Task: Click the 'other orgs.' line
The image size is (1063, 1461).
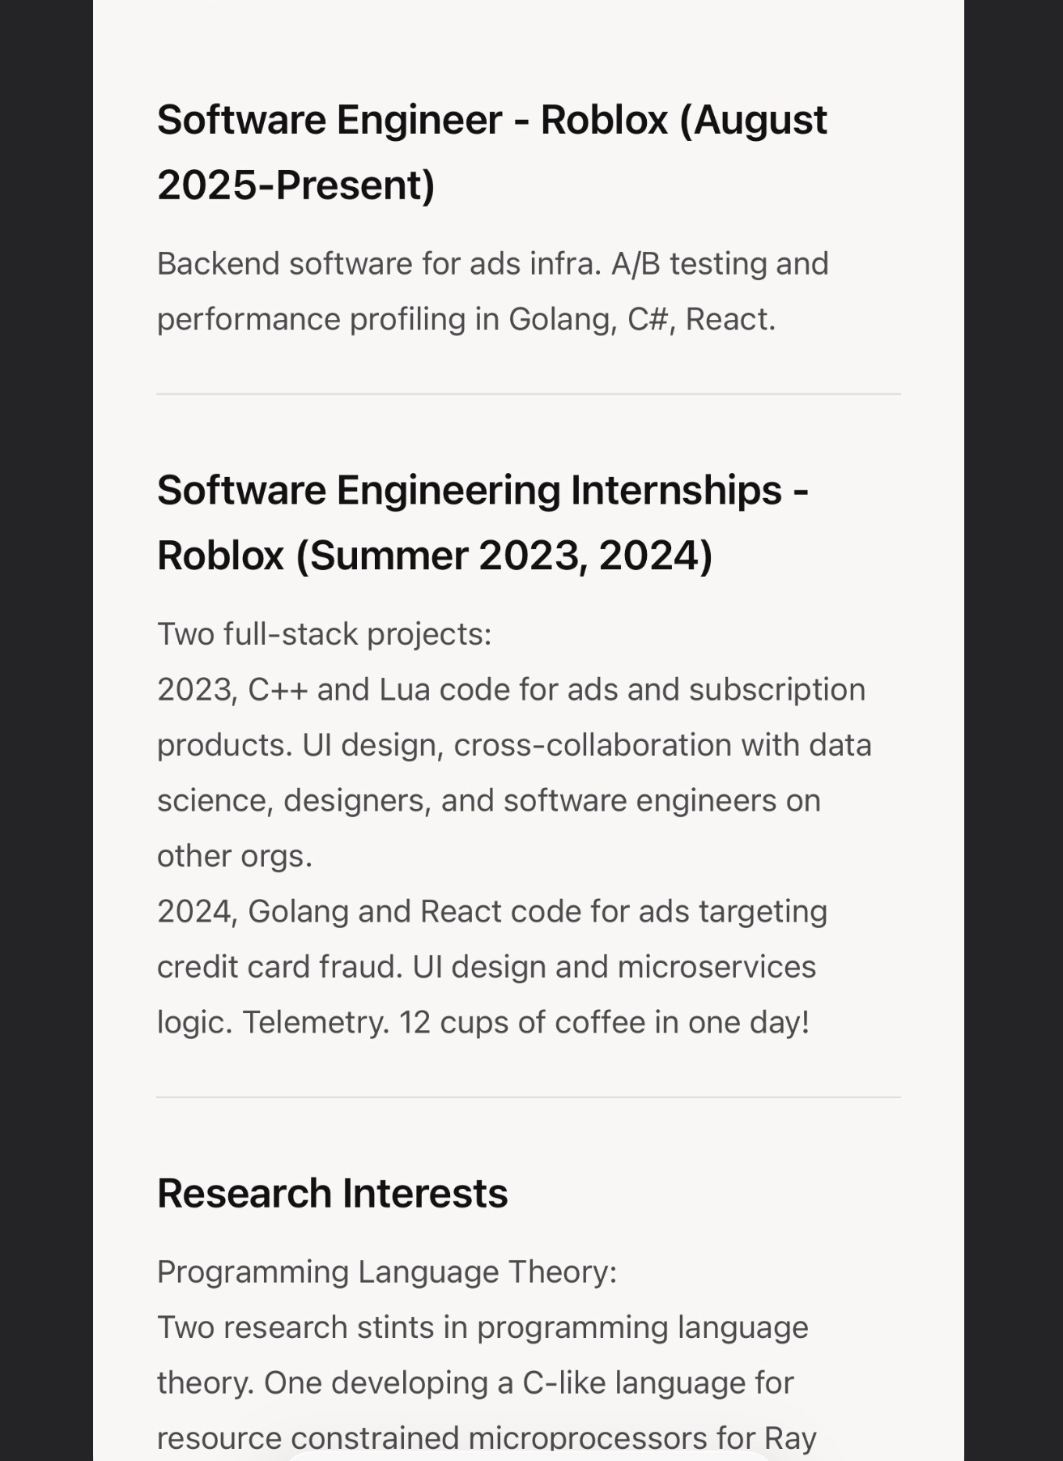Action: [x=234, y=856]
